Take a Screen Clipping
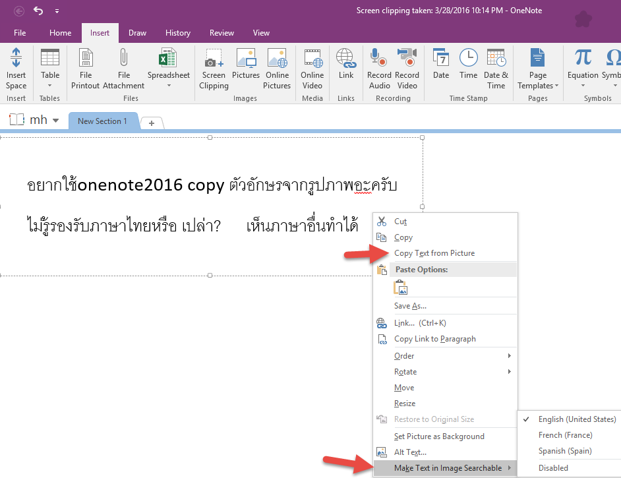The image size is (621, 478). point(214,69)
